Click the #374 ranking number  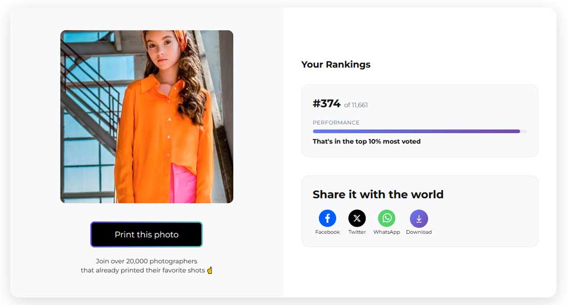[x=326, y=104]
